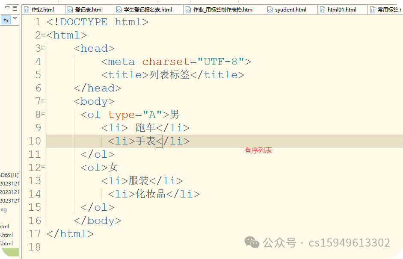Click the file icon on 登记表.html tab
Viewport: 403px width, 259px height.
[70, 9]
